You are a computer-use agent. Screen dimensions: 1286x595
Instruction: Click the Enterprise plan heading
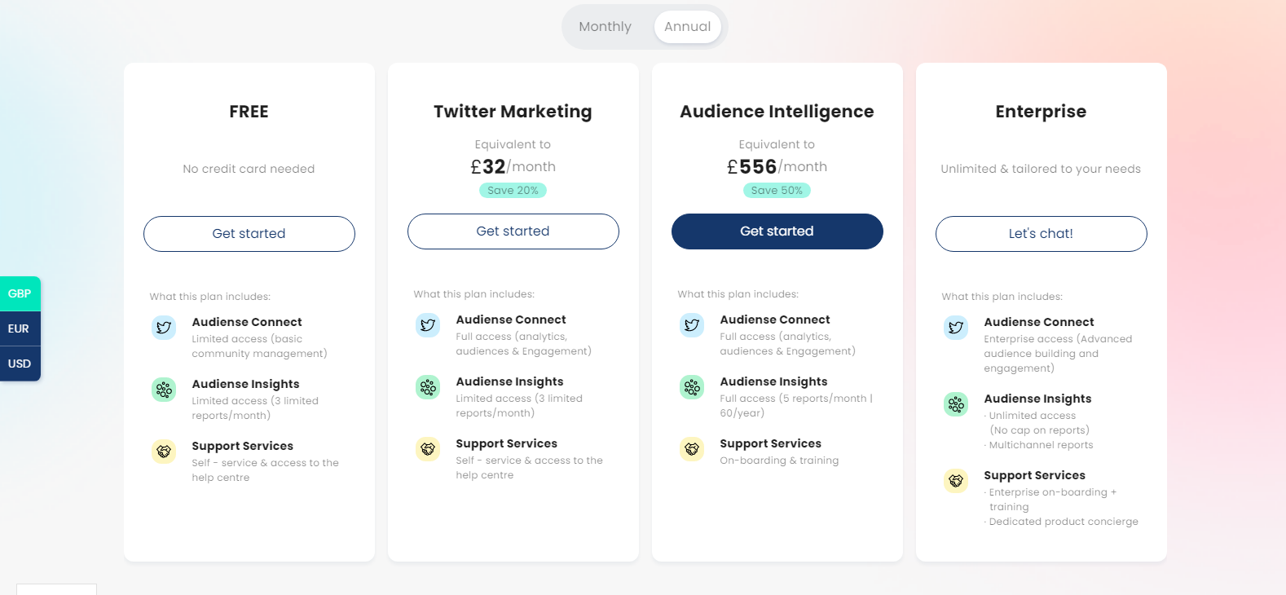1041,112
